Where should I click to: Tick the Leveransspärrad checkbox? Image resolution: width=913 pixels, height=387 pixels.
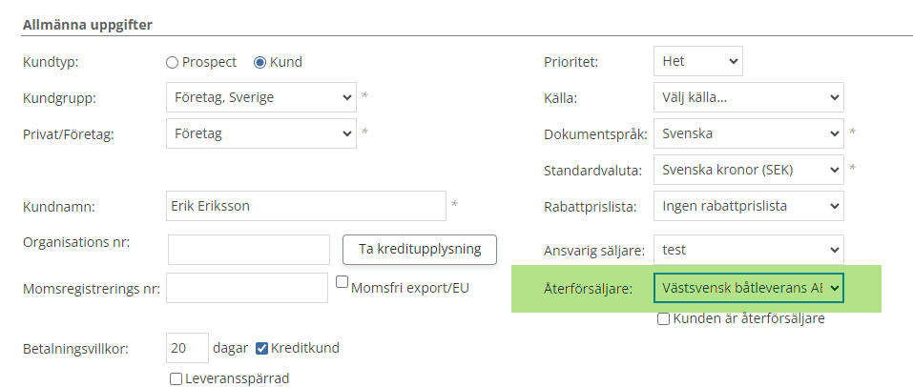point(176,378)
